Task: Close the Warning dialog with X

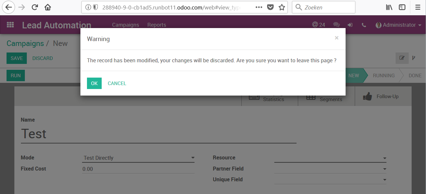Action: pos(336,38)
